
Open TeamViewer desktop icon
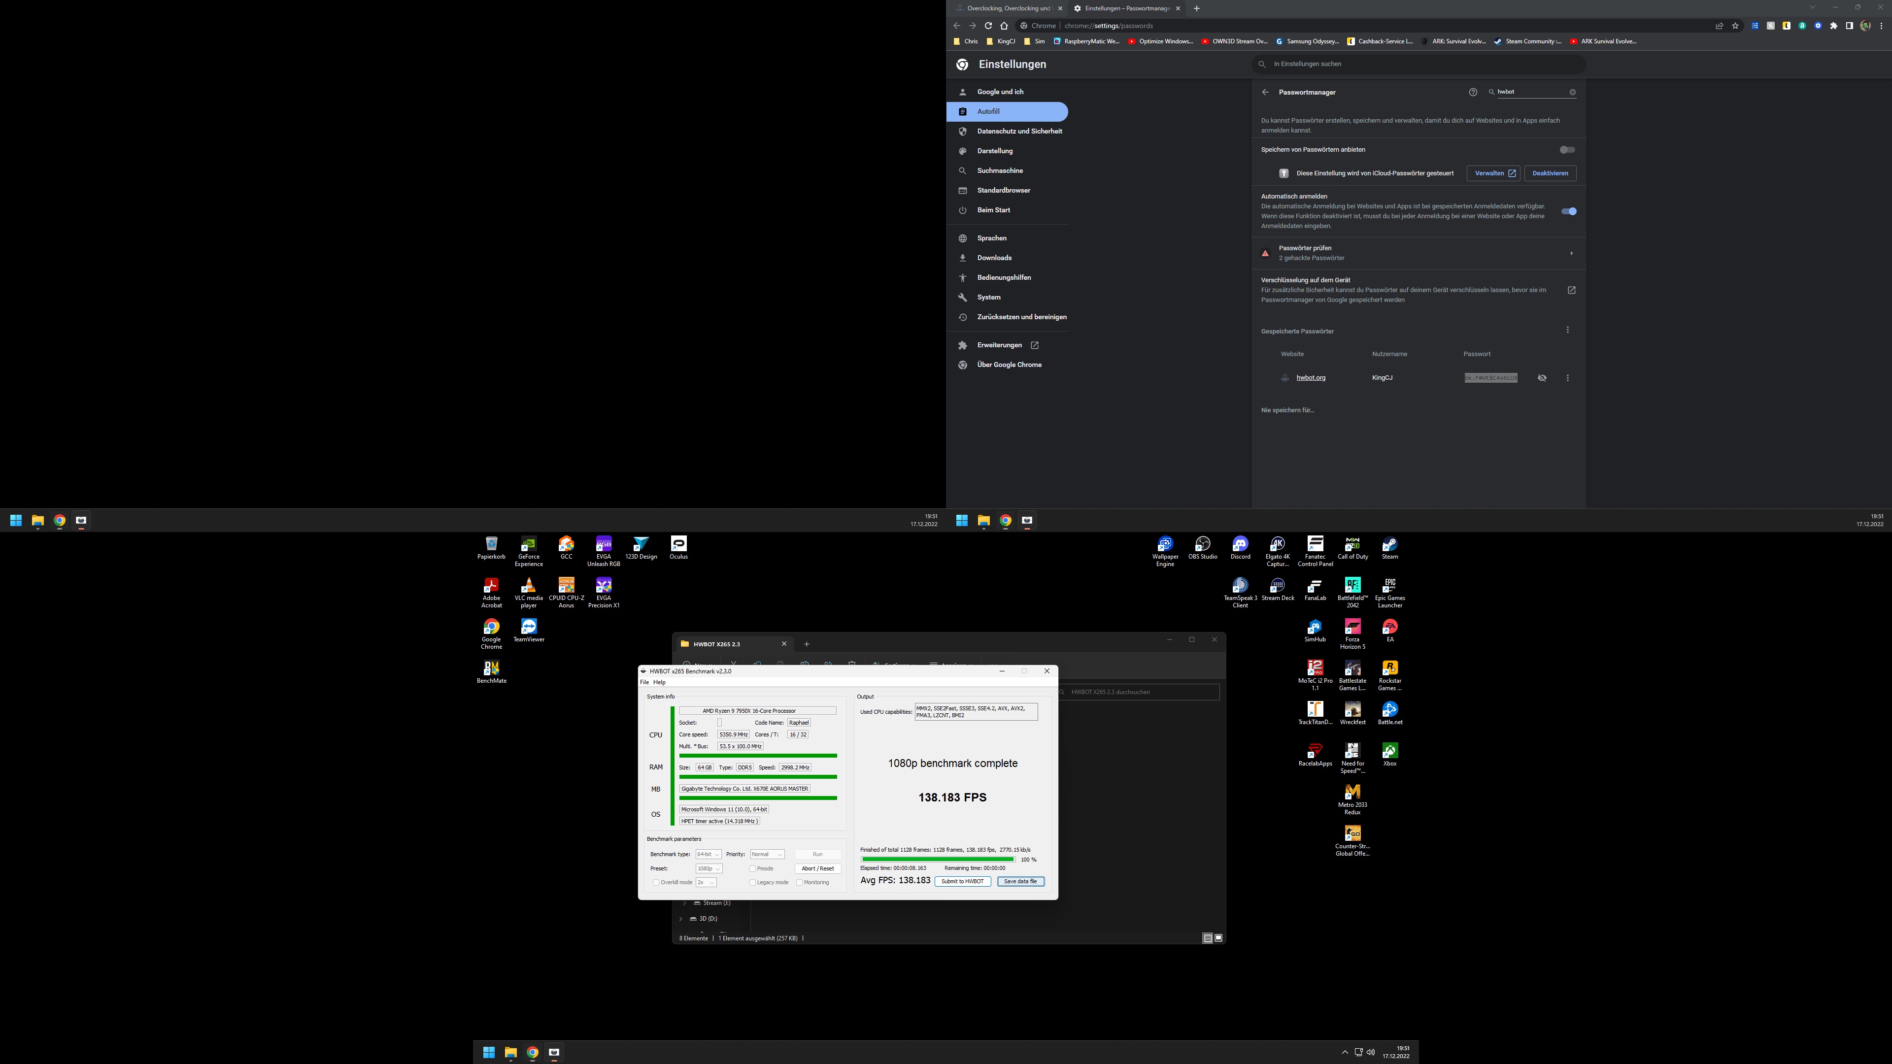529,630
